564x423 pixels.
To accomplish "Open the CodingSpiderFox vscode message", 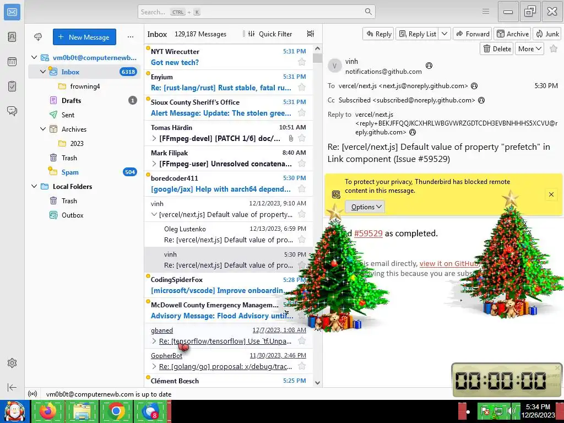I will [229, 285].
